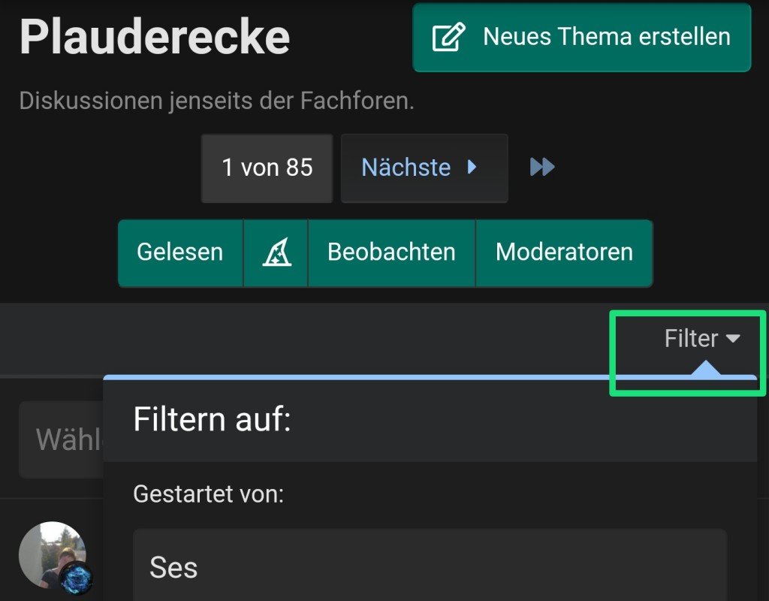Viewport: 769px width, 601px height.
Task: Click the Neues Thema erstellen button
Action: tap(581, 37)
